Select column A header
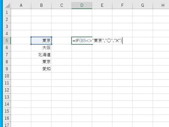 point(21,6)
